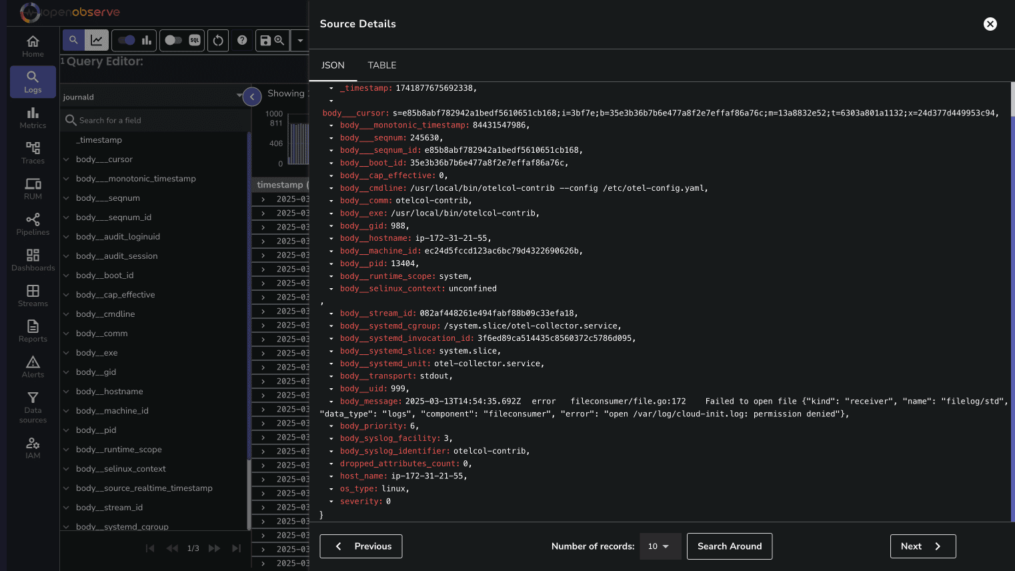This screenshot has height=571, width=1015.
Task: Open the Alerts sidebar icon
Action: [x=33, y=367]
